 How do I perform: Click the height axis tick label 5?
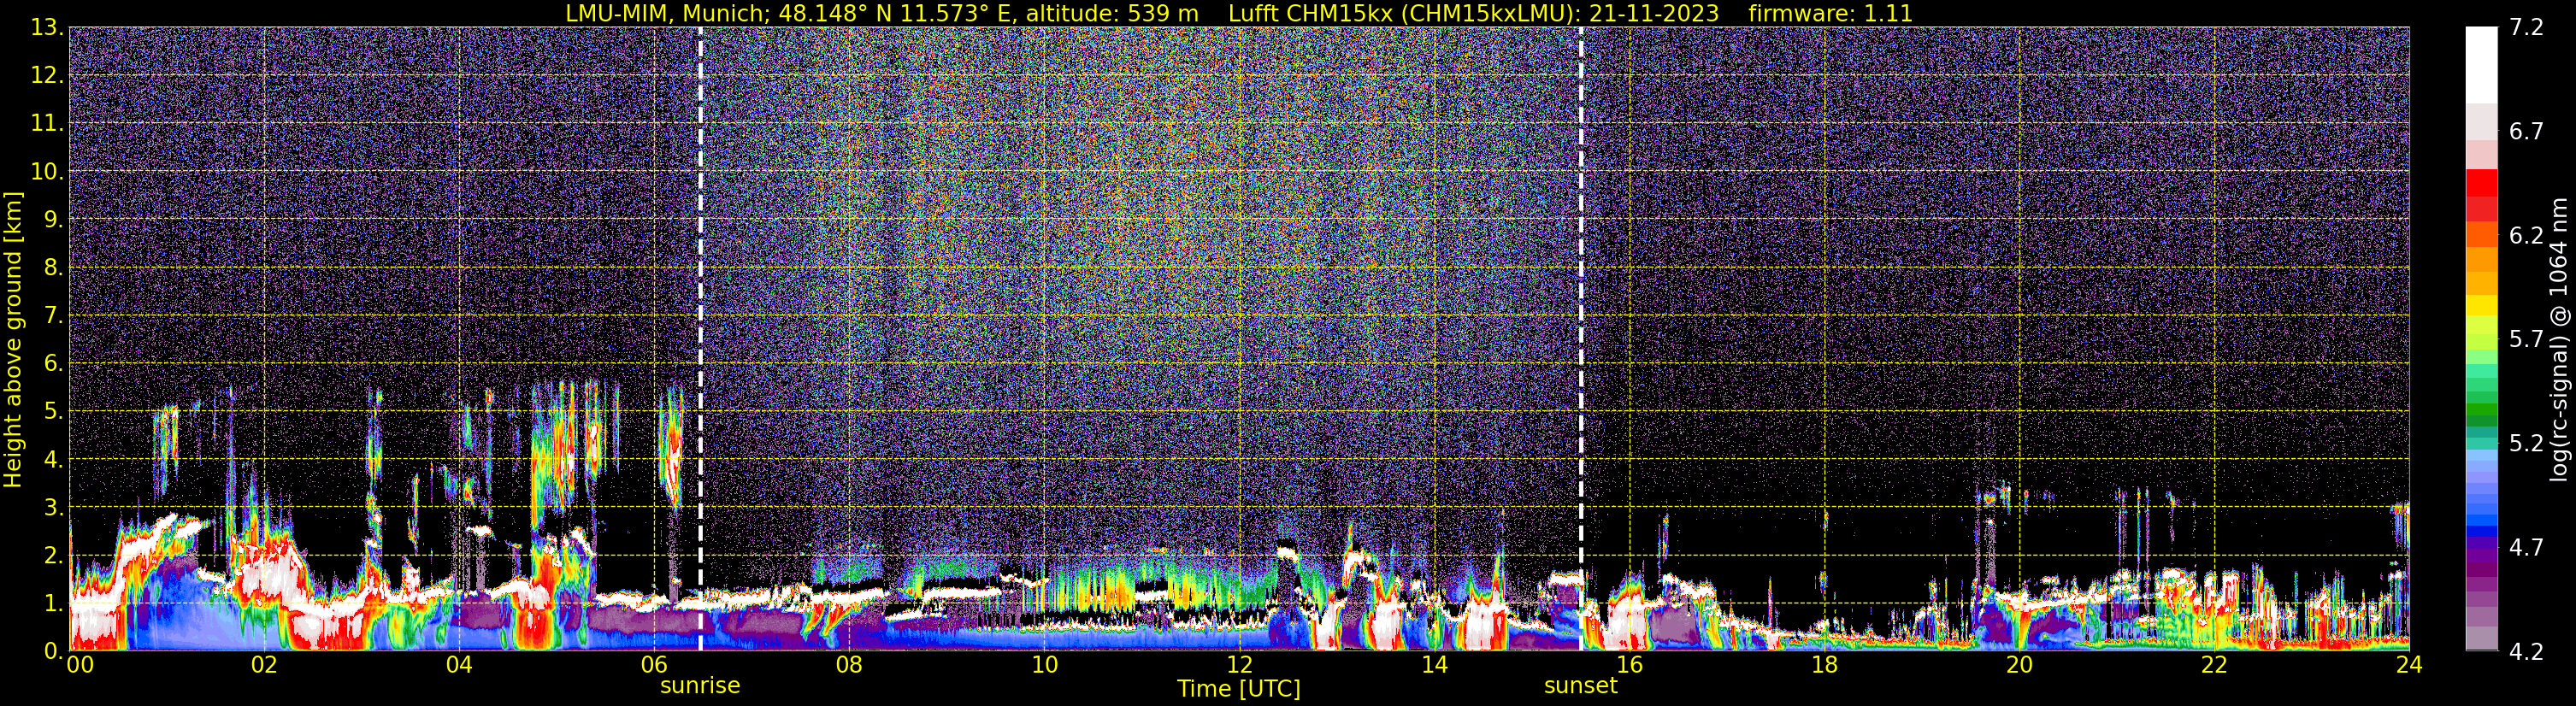point(53,412)
